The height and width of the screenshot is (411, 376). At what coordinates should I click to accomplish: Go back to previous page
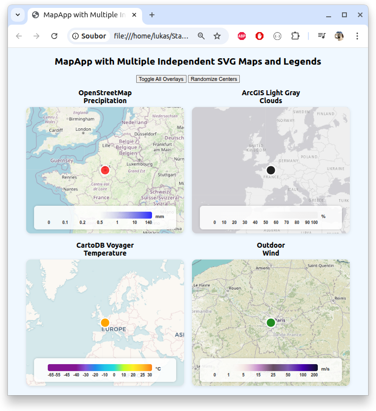19,36
